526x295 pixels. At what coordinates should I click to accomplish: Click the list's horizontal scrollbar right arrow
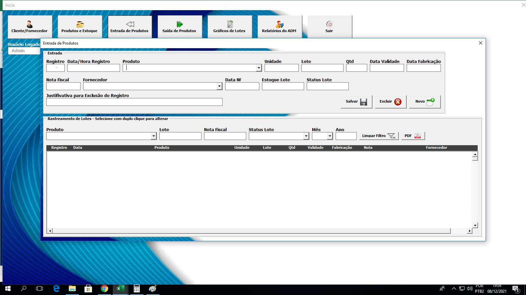click(x=469, y=231)
